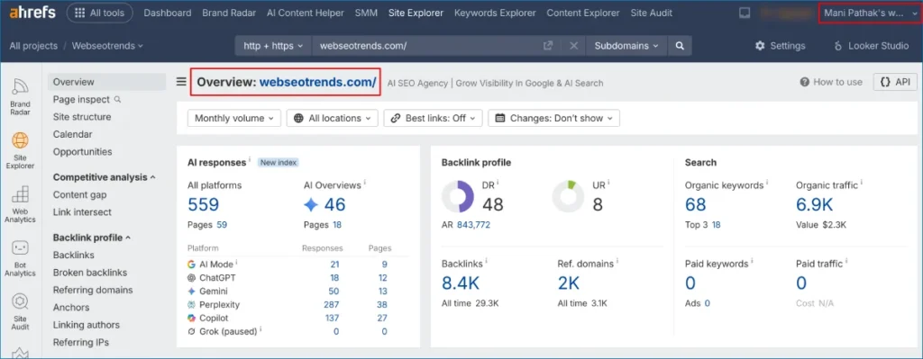Open the Monthly volume dropdown
The height and width of the screenshot is (359, 923).
(x=234, y=118)
